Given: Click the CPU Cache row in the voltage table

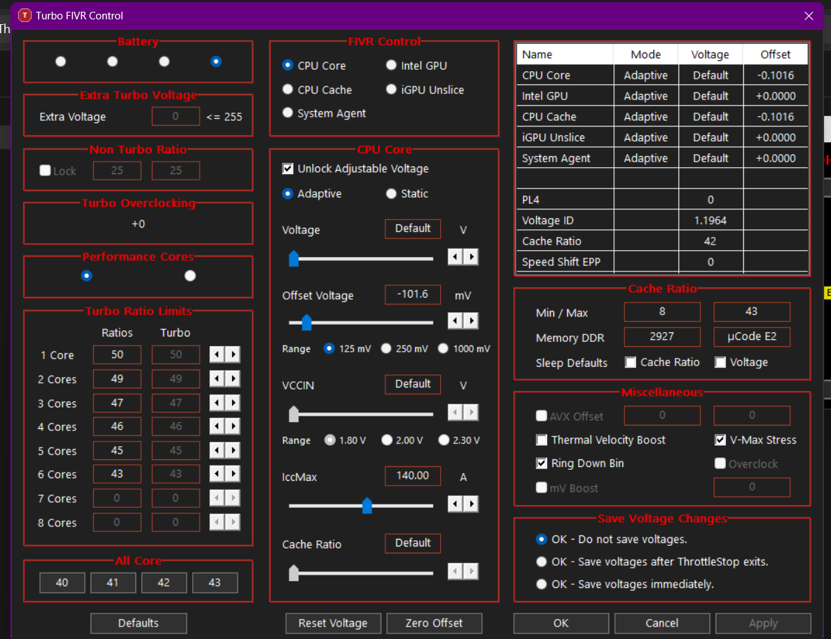Looking at the screenshot, I should point(662,117).
